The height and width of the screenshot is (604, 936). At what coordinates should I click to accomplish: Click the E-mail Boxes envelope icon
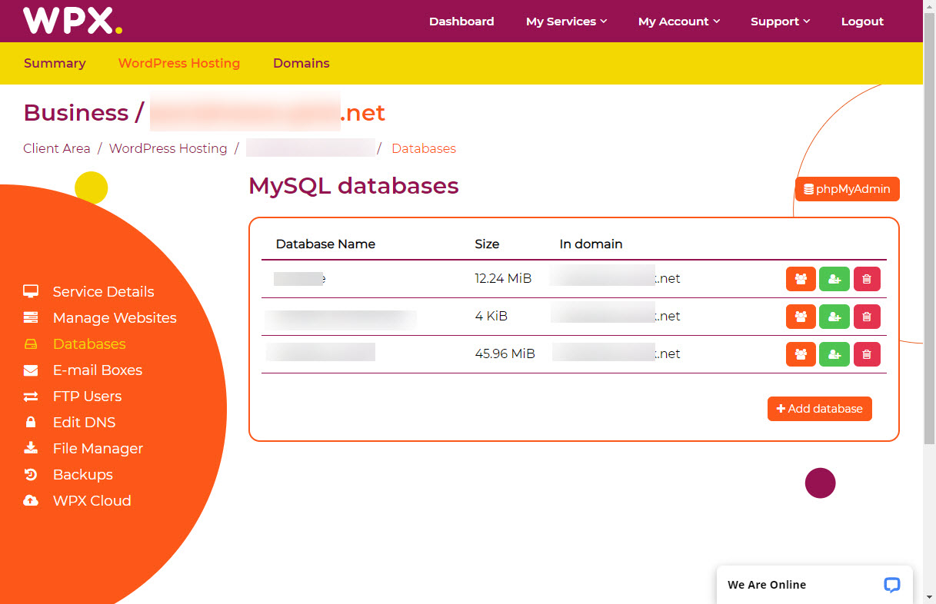coord(31,370)
